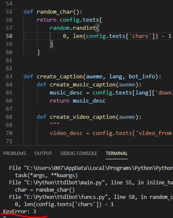Image resolution: width=173 pixels, height=218 pixels.
Task: Open the OUTPUT panel tab
Action: click(43, 153)
